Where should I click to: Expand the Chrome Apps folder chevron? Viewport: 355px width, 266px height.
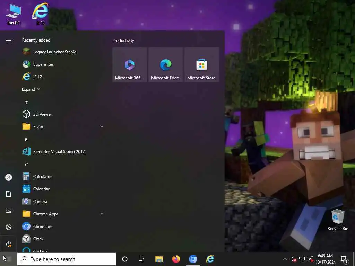coord(102,214)
